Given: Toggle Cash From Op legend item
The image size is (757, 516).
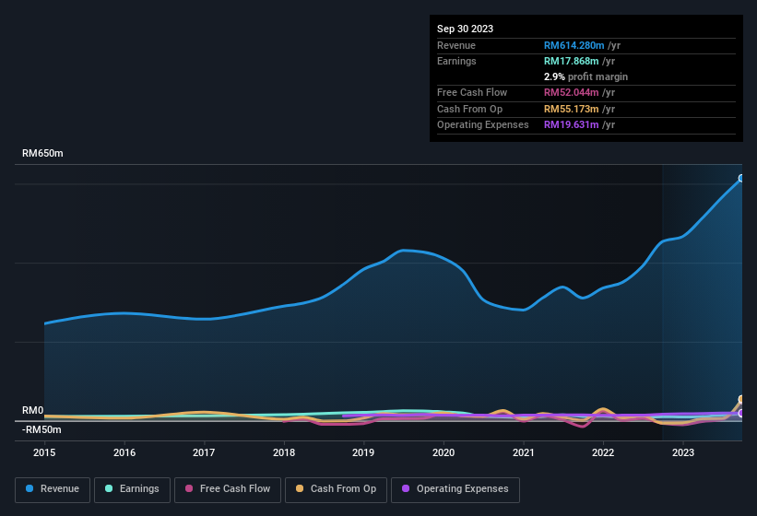Looking at the screenshot, I should coord(334,489).
